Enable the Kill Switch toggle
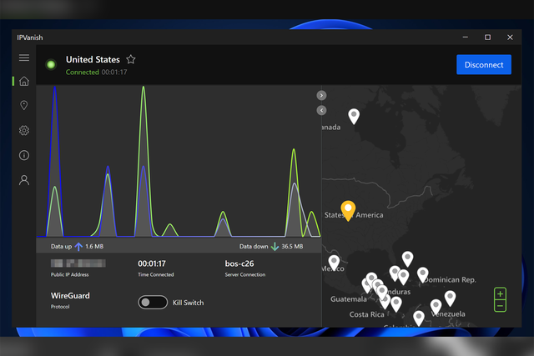Image resolution: width=534 pixels, height=356 pixels. point(153,303)
